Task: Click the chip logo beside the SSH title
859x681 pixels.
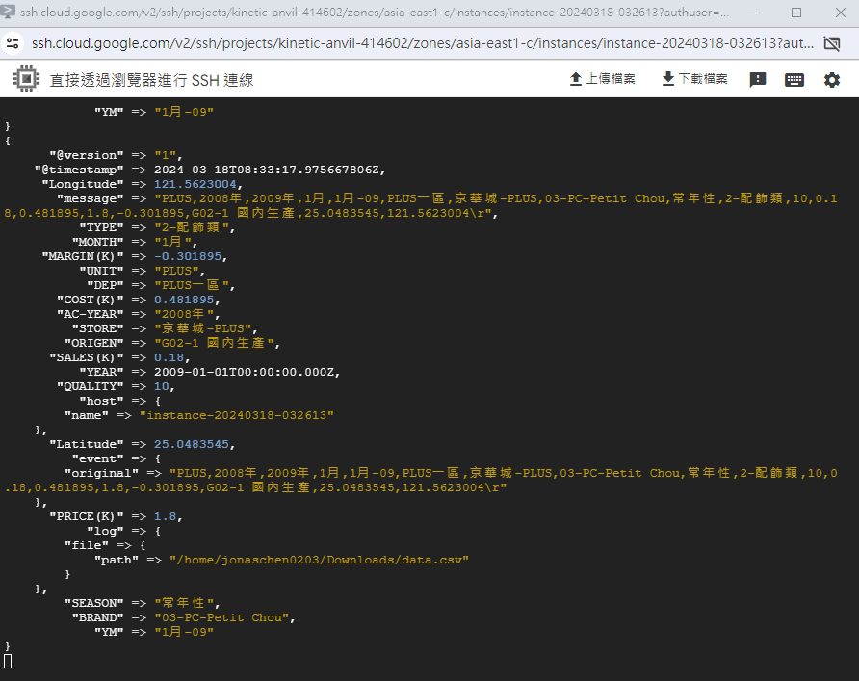Action: 26,79
